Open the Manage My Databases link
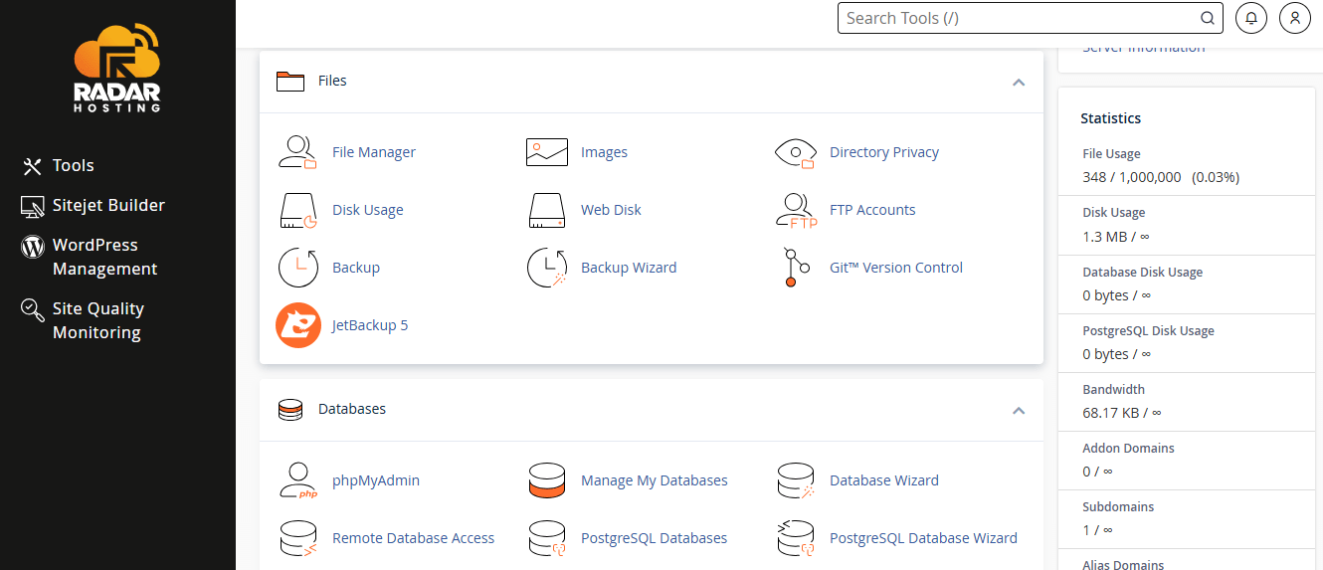1323x570 pixels. click(655, 480)
